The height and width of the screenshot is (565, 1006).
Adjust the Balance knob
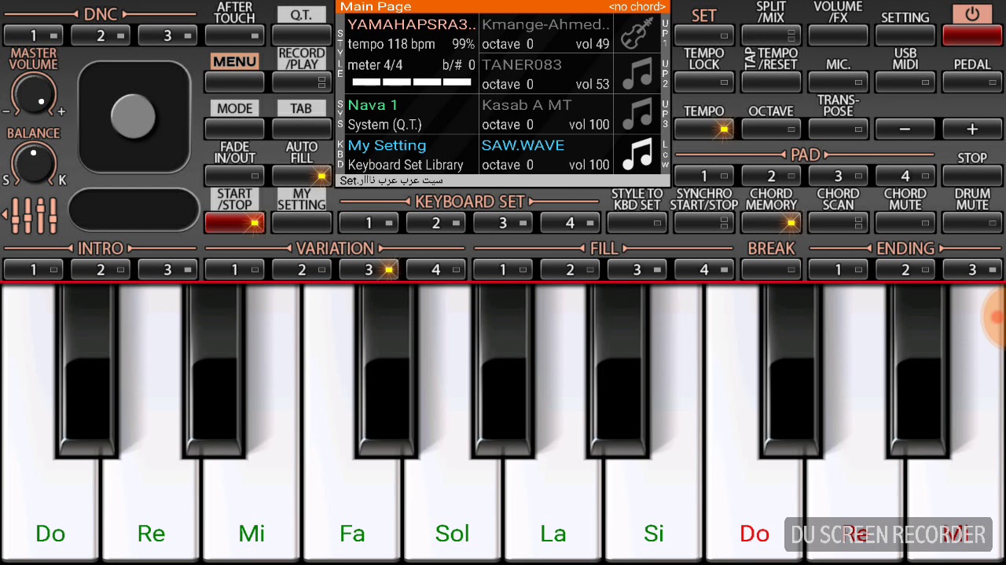pyautogui.click(x=34, y=163)
